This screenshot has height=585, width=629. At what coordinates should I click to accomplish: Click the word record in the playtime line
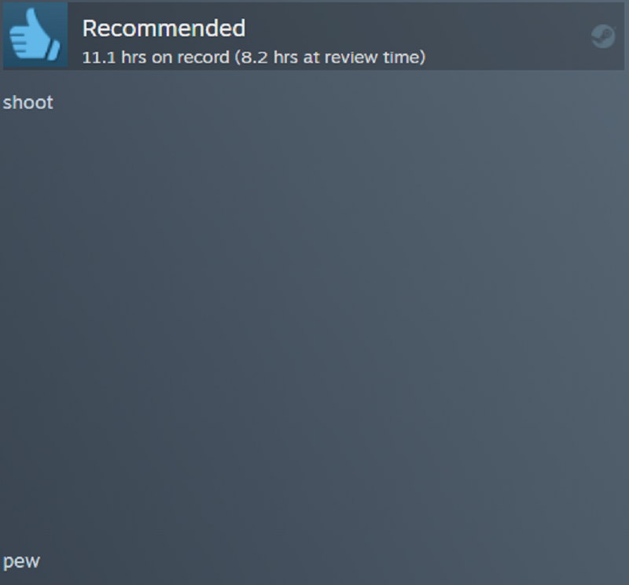tap(204, 57)
